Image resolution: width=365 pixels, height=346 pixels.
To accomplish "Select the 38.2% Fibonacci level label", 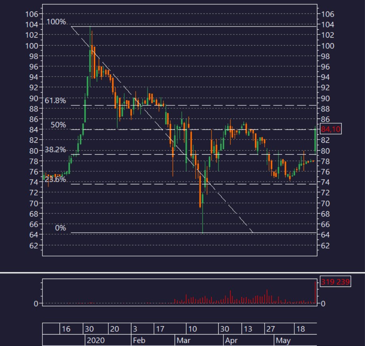I will (55, 149).
